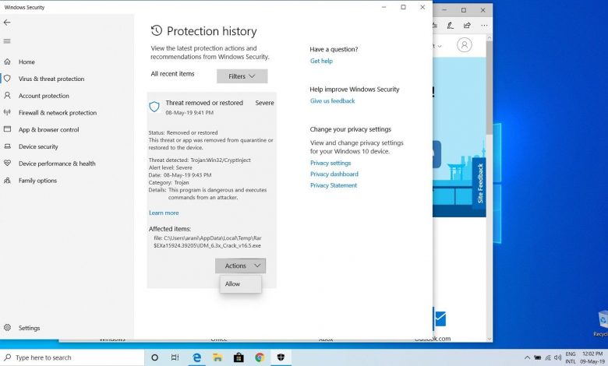Open Google Chrome from the taskbar
608x366 pixels.
(x=260, y=357)
